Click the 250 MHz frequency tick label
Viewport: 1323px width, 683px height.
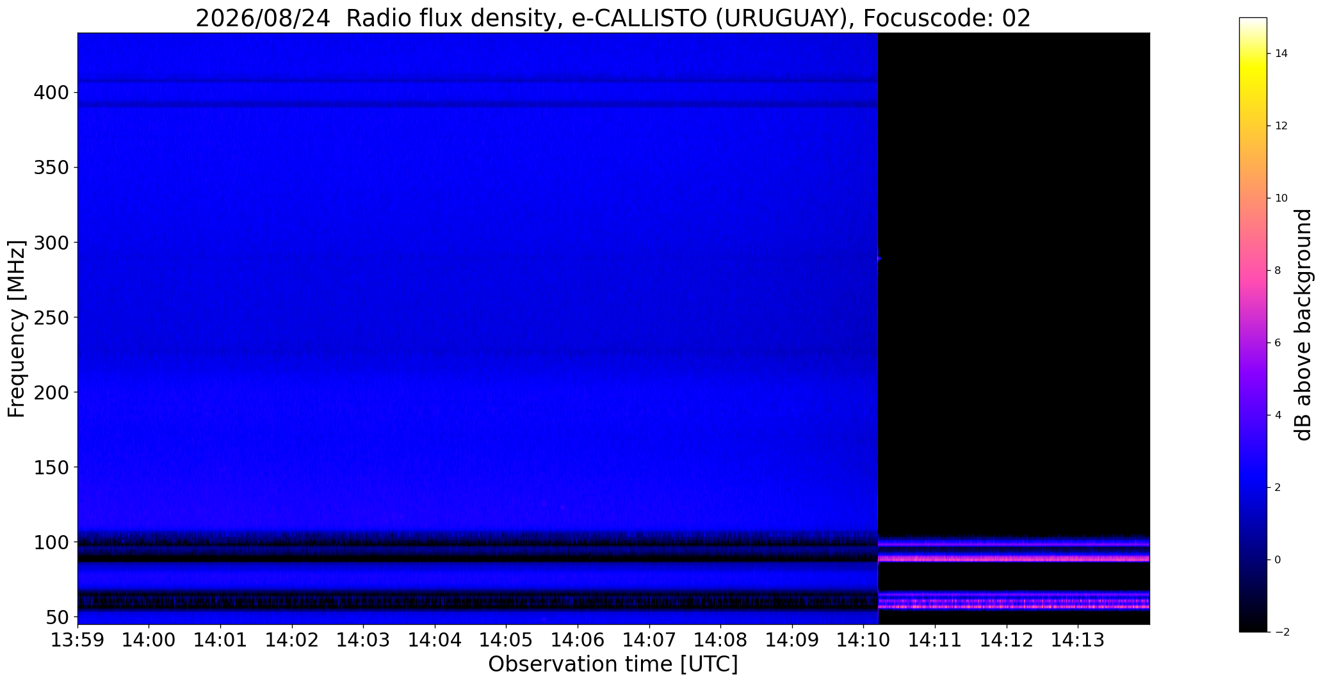coord(50,317)
